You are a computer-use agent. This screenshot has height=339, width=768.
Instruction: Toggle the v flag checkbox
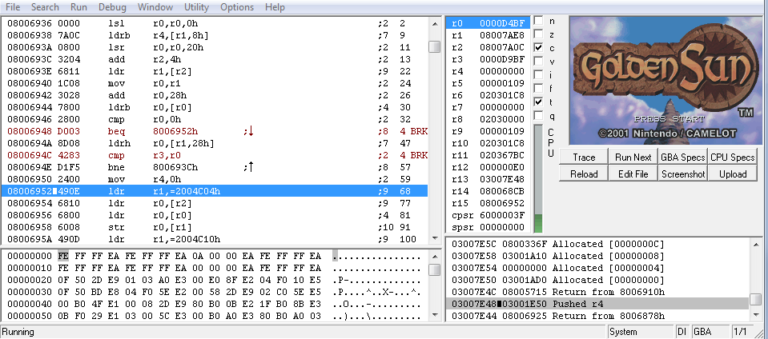pyautogui.click(x=538, y=61)
